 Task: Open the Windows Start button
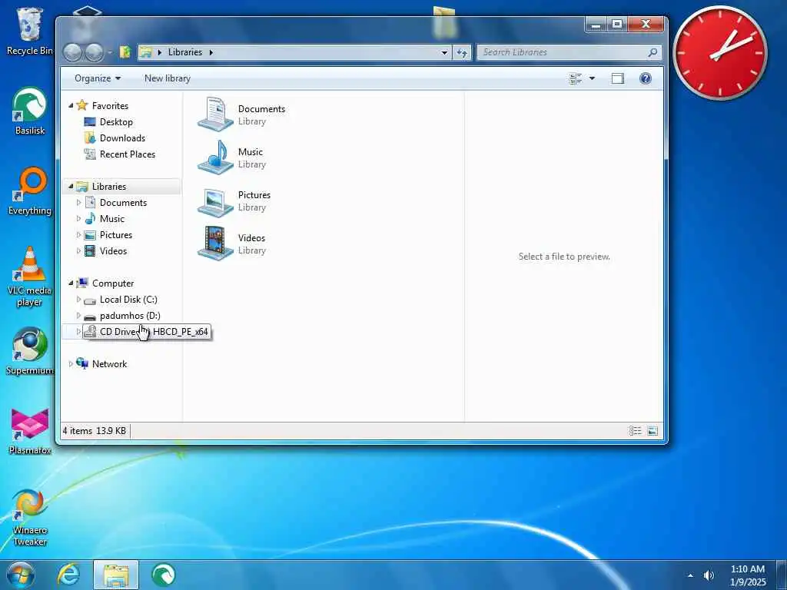pyautogui.click(x=21, y=575)
